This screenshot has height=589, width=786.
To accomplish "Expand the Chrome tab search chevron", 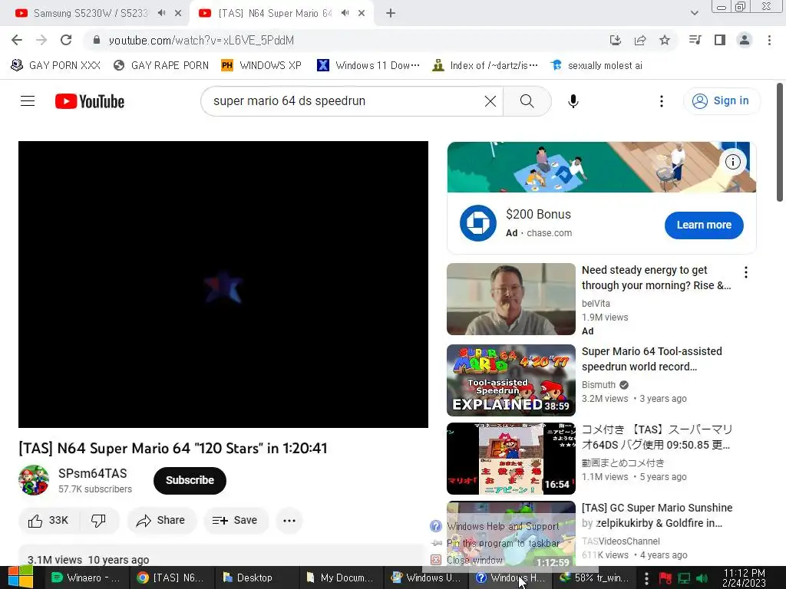I will click(x=694, y=14).
